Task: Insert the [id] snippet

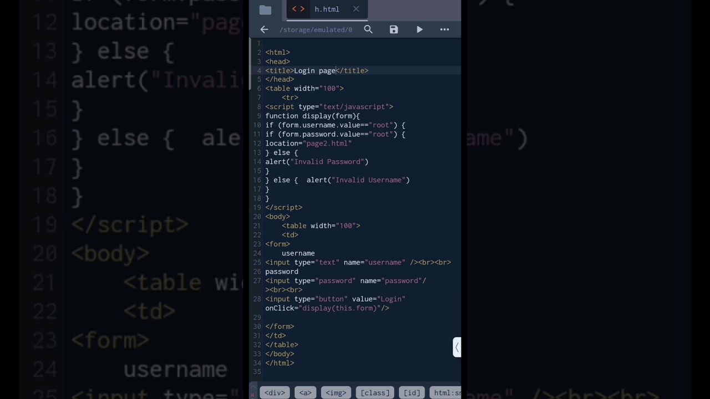Action: [x=412, y=393]
